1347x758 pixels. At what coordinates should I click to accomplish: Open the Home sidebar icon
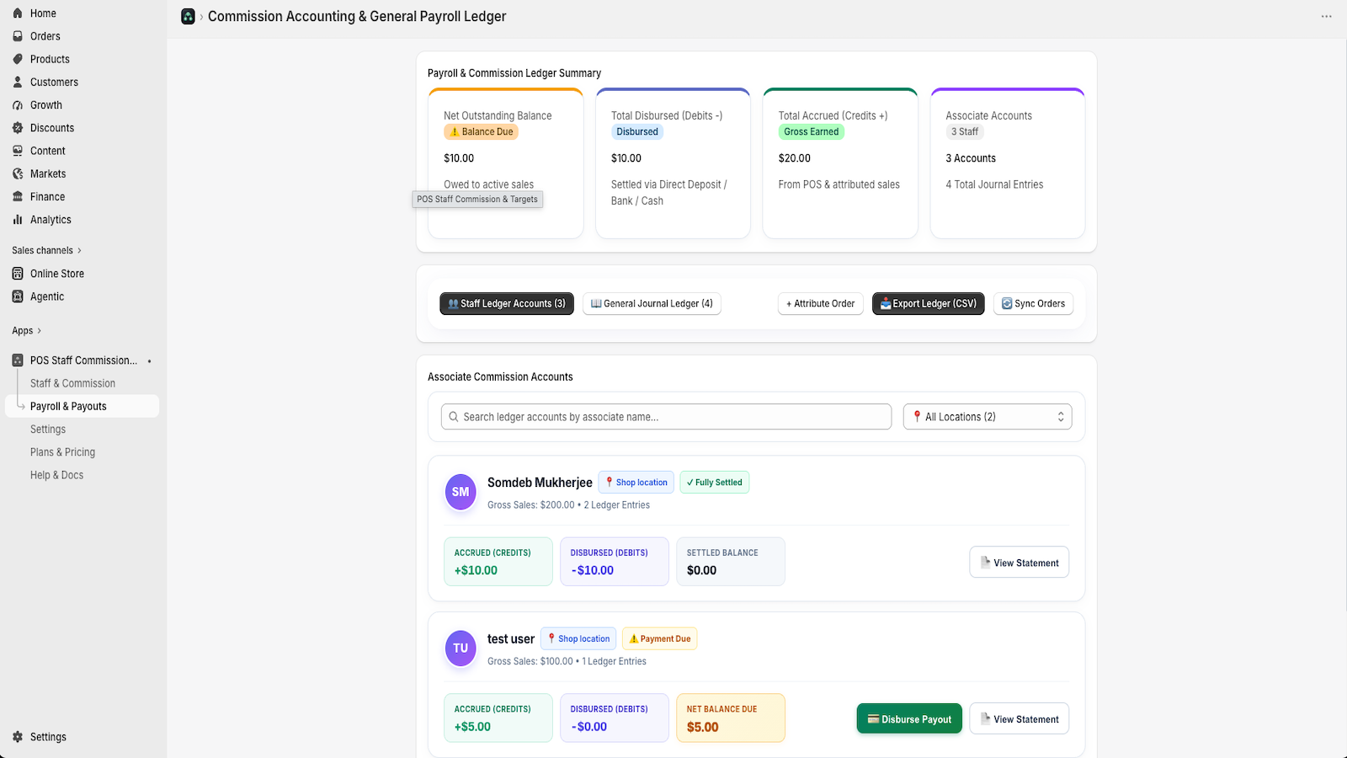[18, 13]
